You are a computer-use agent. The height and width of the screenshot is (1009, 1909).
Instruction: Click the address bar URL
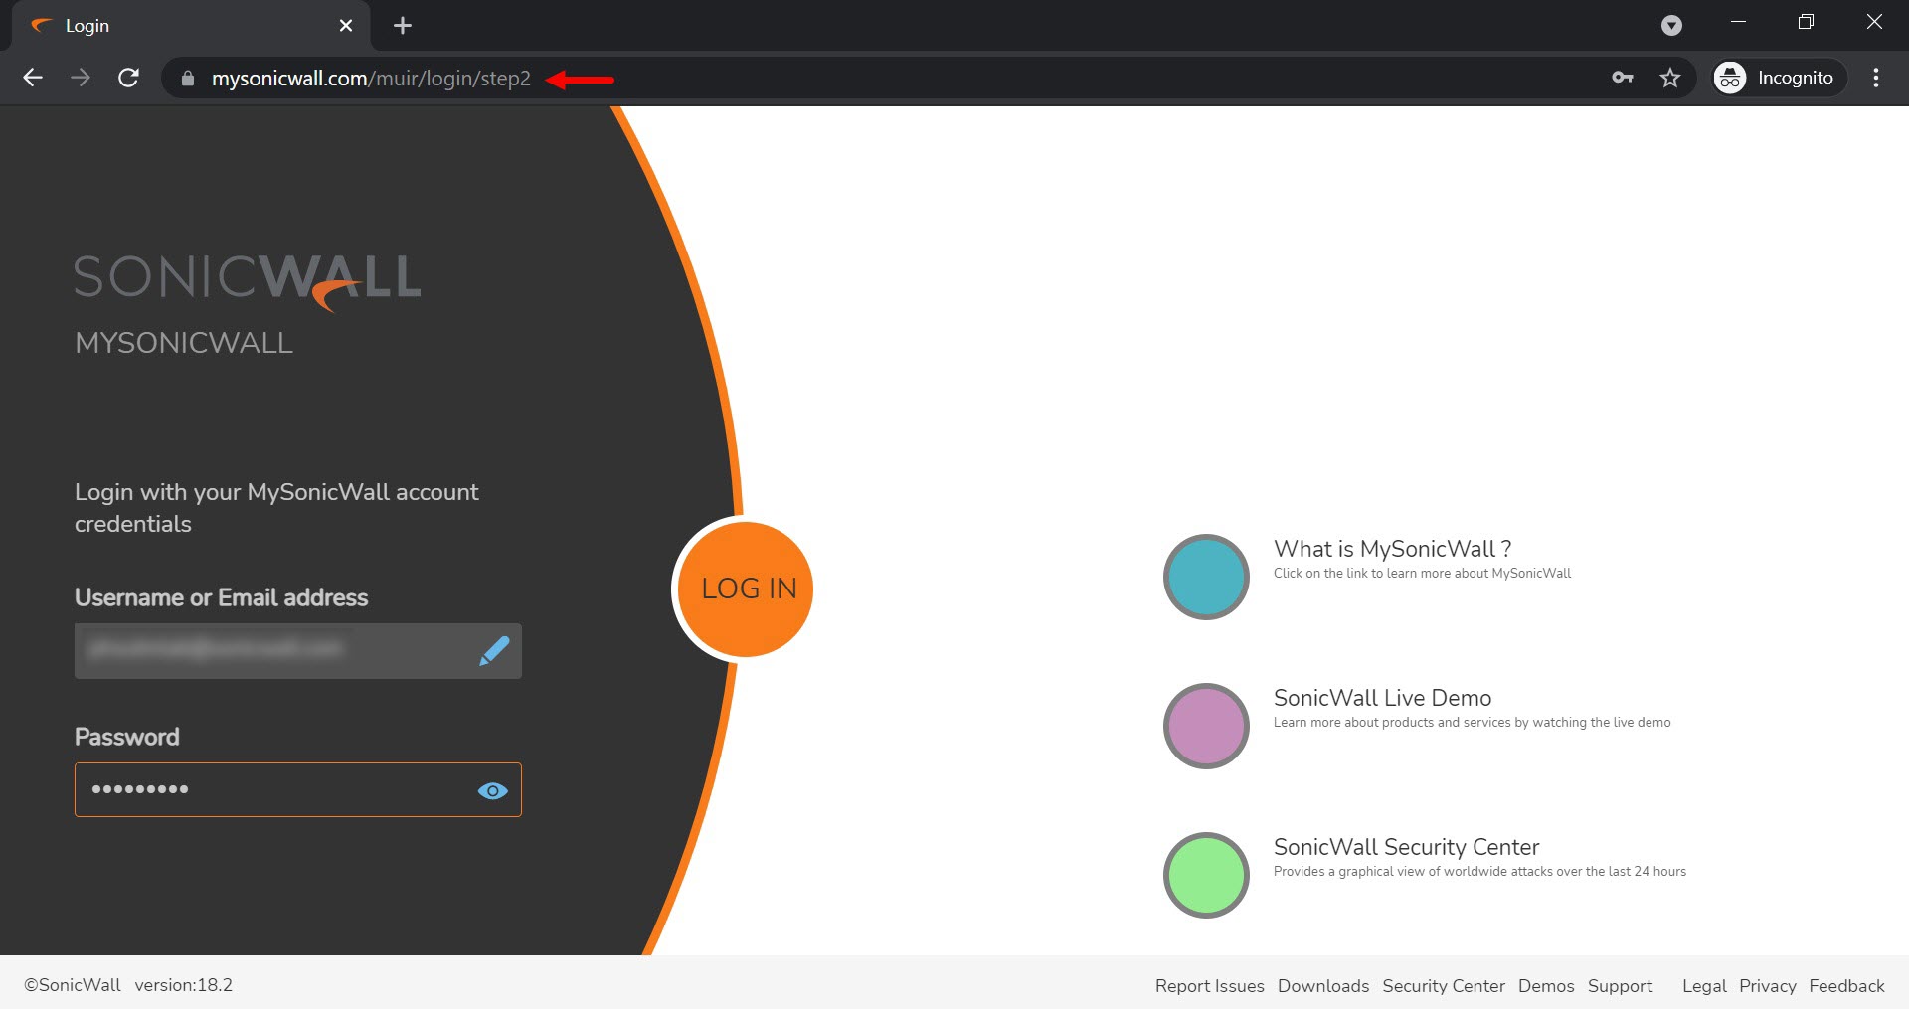(371, 79)
